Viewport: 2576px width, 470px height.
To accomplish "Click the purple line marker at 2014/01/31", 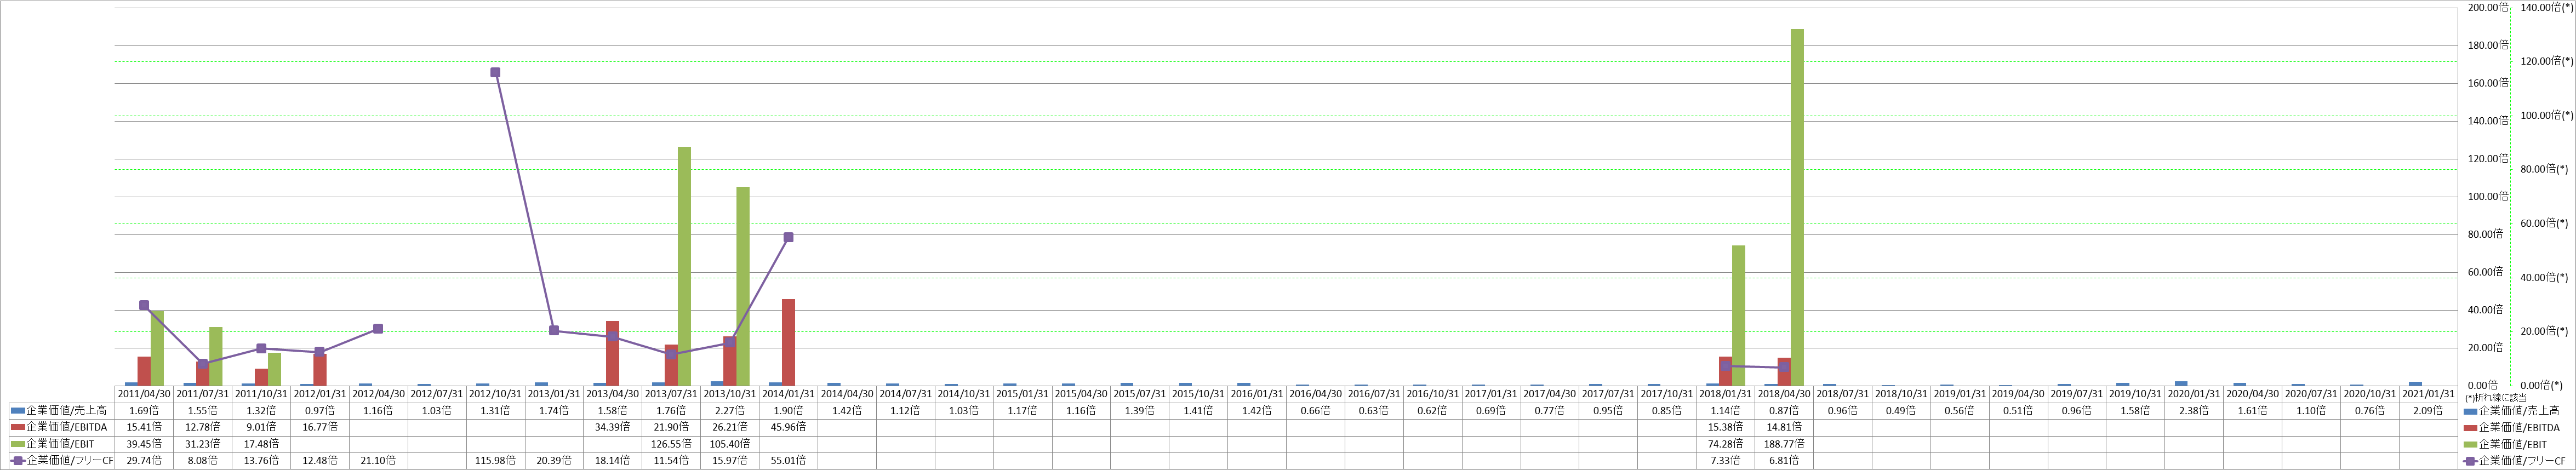I will (x=788, y=237).
